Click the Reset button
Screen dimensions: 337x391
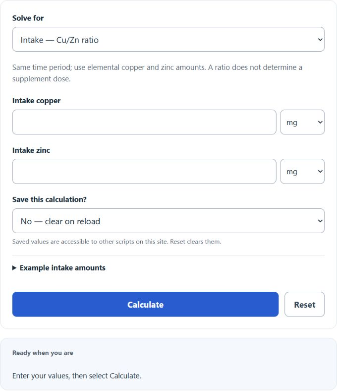click(x=304, y=305)
